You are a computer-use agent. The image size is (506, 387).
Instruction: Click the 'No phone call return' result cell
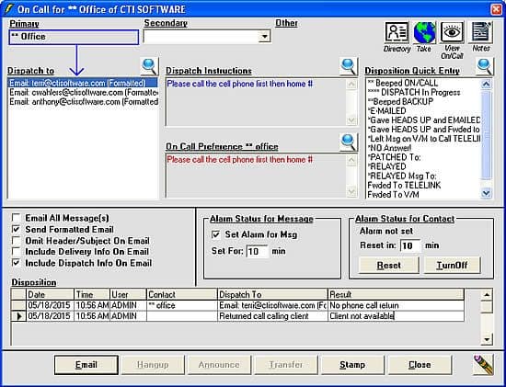396,305
